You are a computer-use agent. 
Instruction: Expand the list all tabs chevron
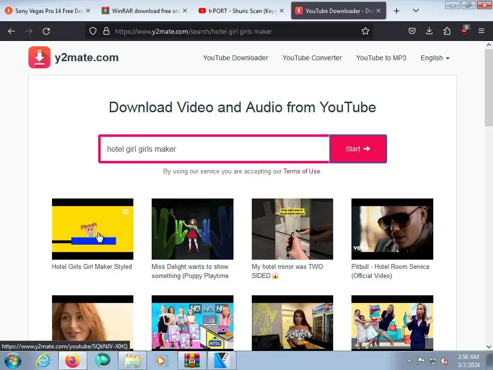click(415, 11)
